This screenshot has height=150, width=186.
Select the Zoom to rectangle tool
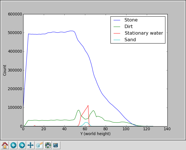(39, 145)
